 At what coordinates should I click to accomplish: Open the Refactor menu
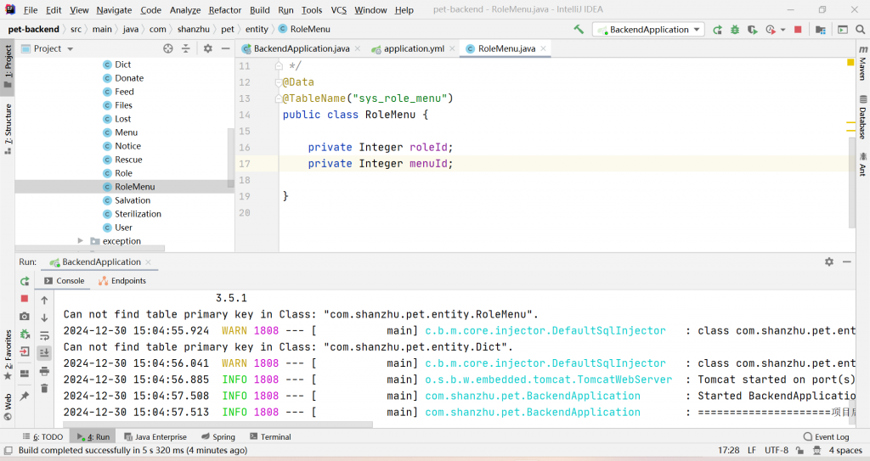click(224, 10)
